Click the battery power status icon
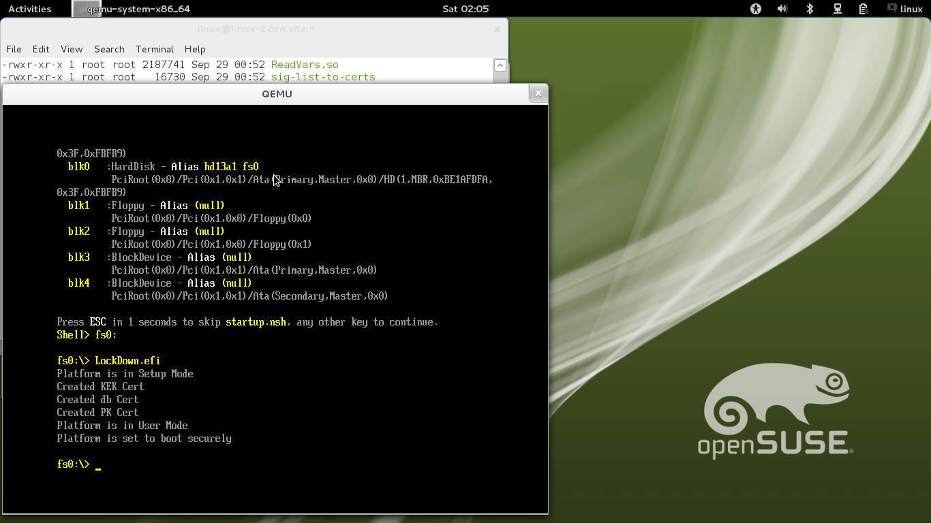The image size is (931, 523). point(864,9)
